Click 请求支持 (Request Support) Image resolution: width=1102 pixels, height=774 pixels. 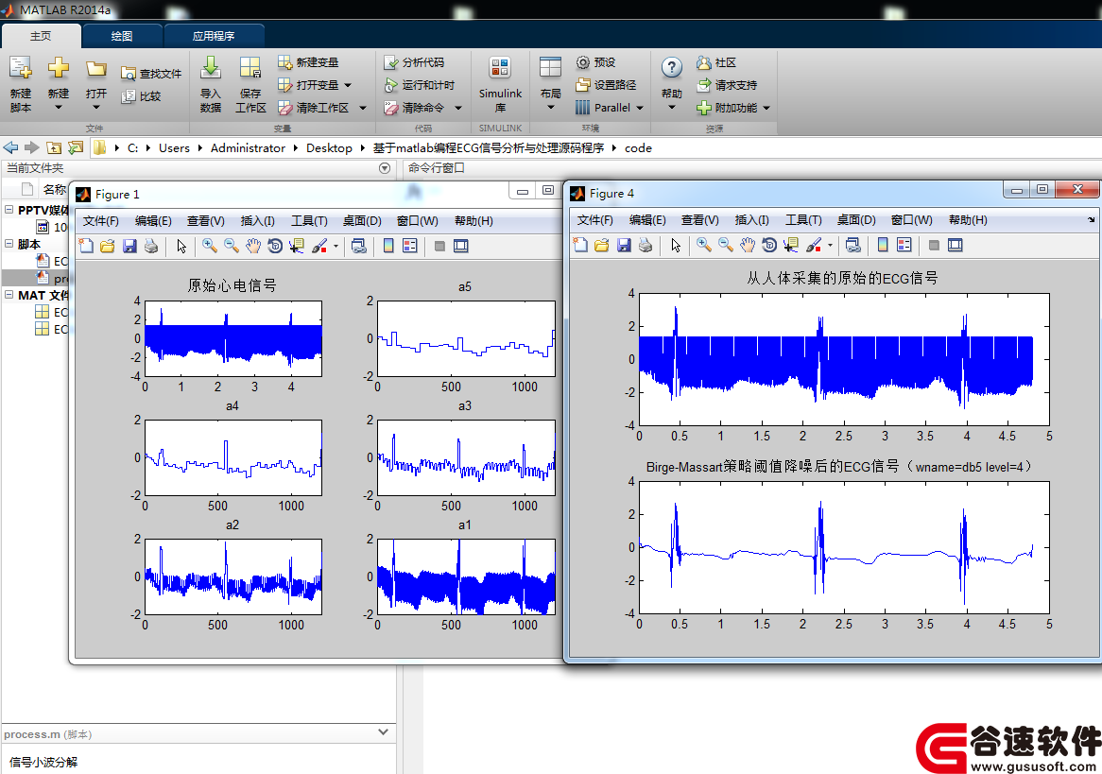tap(728, 85)
